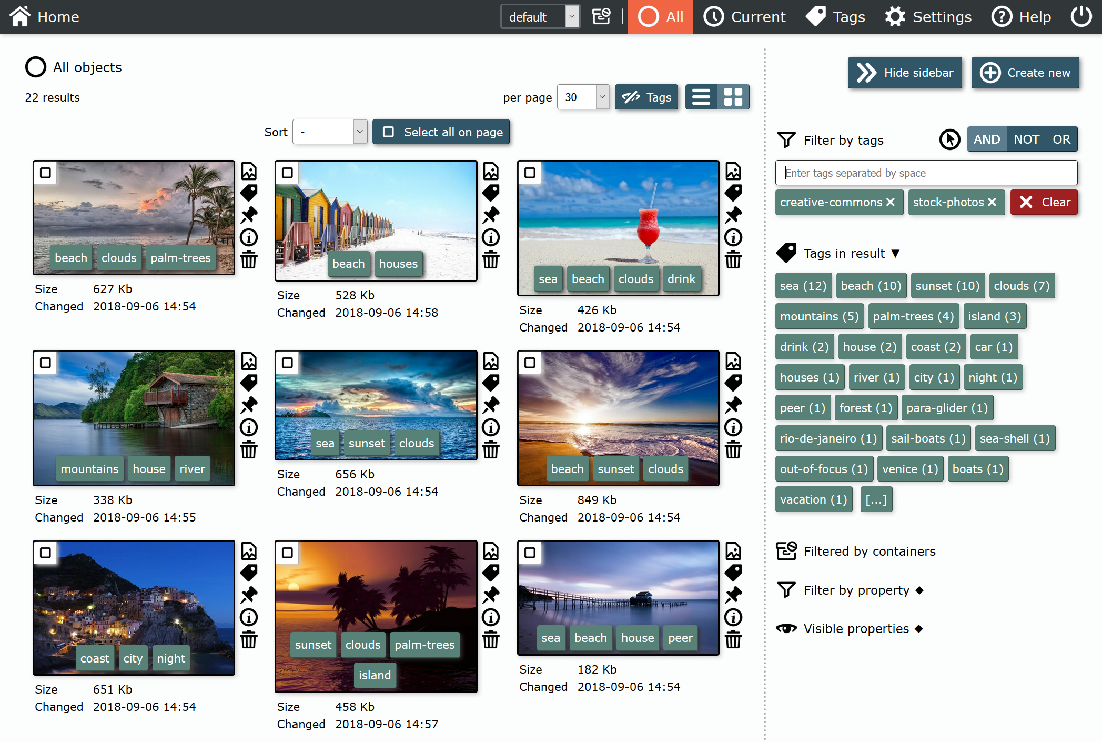Pin the beach palm-trees image
The image size is (1102, 742).
(x=249, y=214)
